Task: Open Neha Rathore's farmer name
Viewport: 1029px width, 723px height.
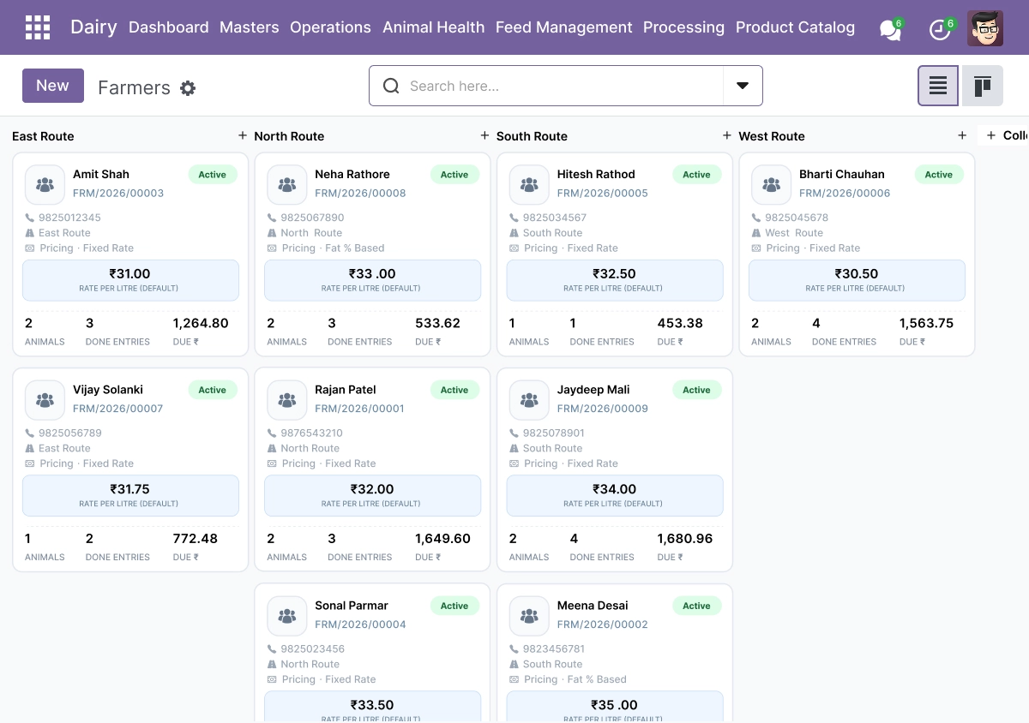Action: click(352, 174)
